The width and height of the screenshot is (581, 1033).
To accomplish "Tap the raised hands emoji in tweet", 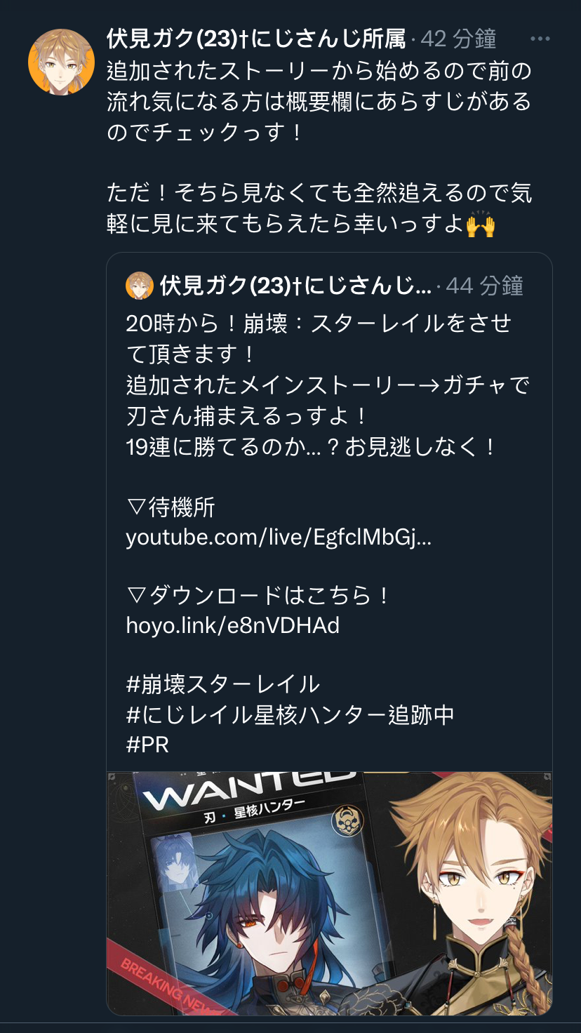I will point(481,225).
